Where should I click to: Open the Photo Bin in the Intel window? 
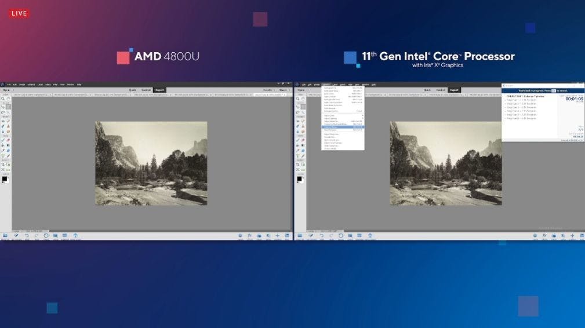pos(300,235)
